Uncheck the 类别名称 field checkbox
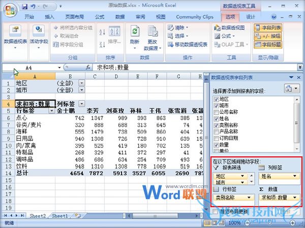The width and height of the screenshot is (305, 228). tap(216, 125)
